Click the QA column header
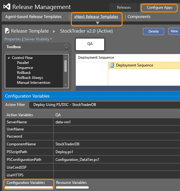180x191 pixels. pos(58,115)
